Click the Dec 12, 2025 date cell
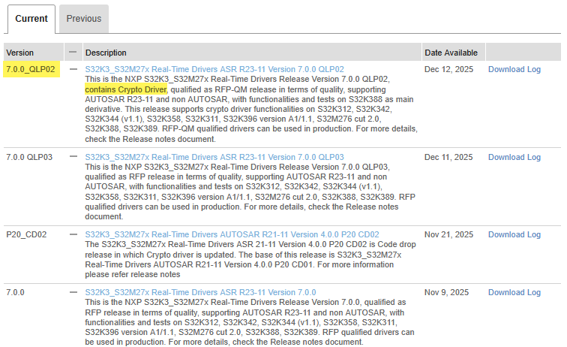This screenshot has height=347, width=567. click(448, 69)
